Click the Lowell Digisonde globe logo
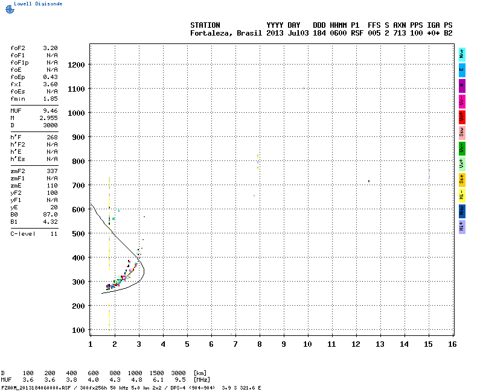This screenshot has height=392, width=483. [10, 10]
